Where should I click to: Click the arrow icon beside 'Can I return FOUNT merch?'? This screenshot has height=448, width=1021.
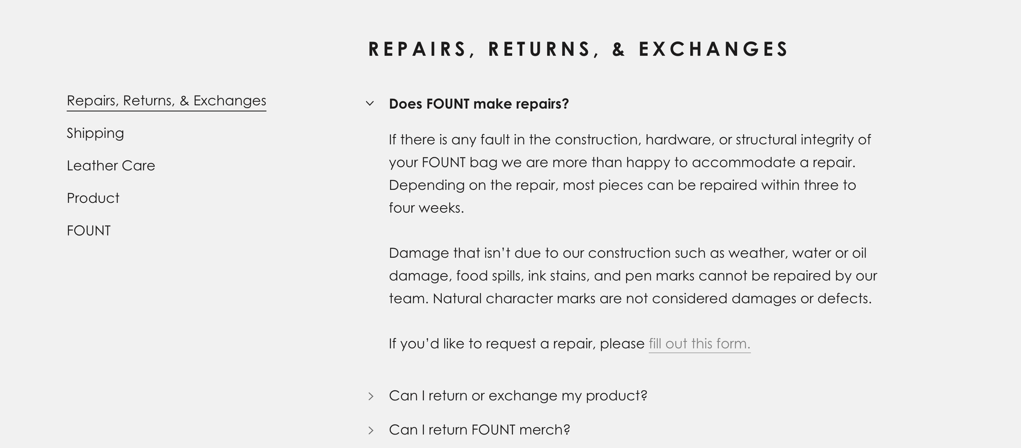371,430
